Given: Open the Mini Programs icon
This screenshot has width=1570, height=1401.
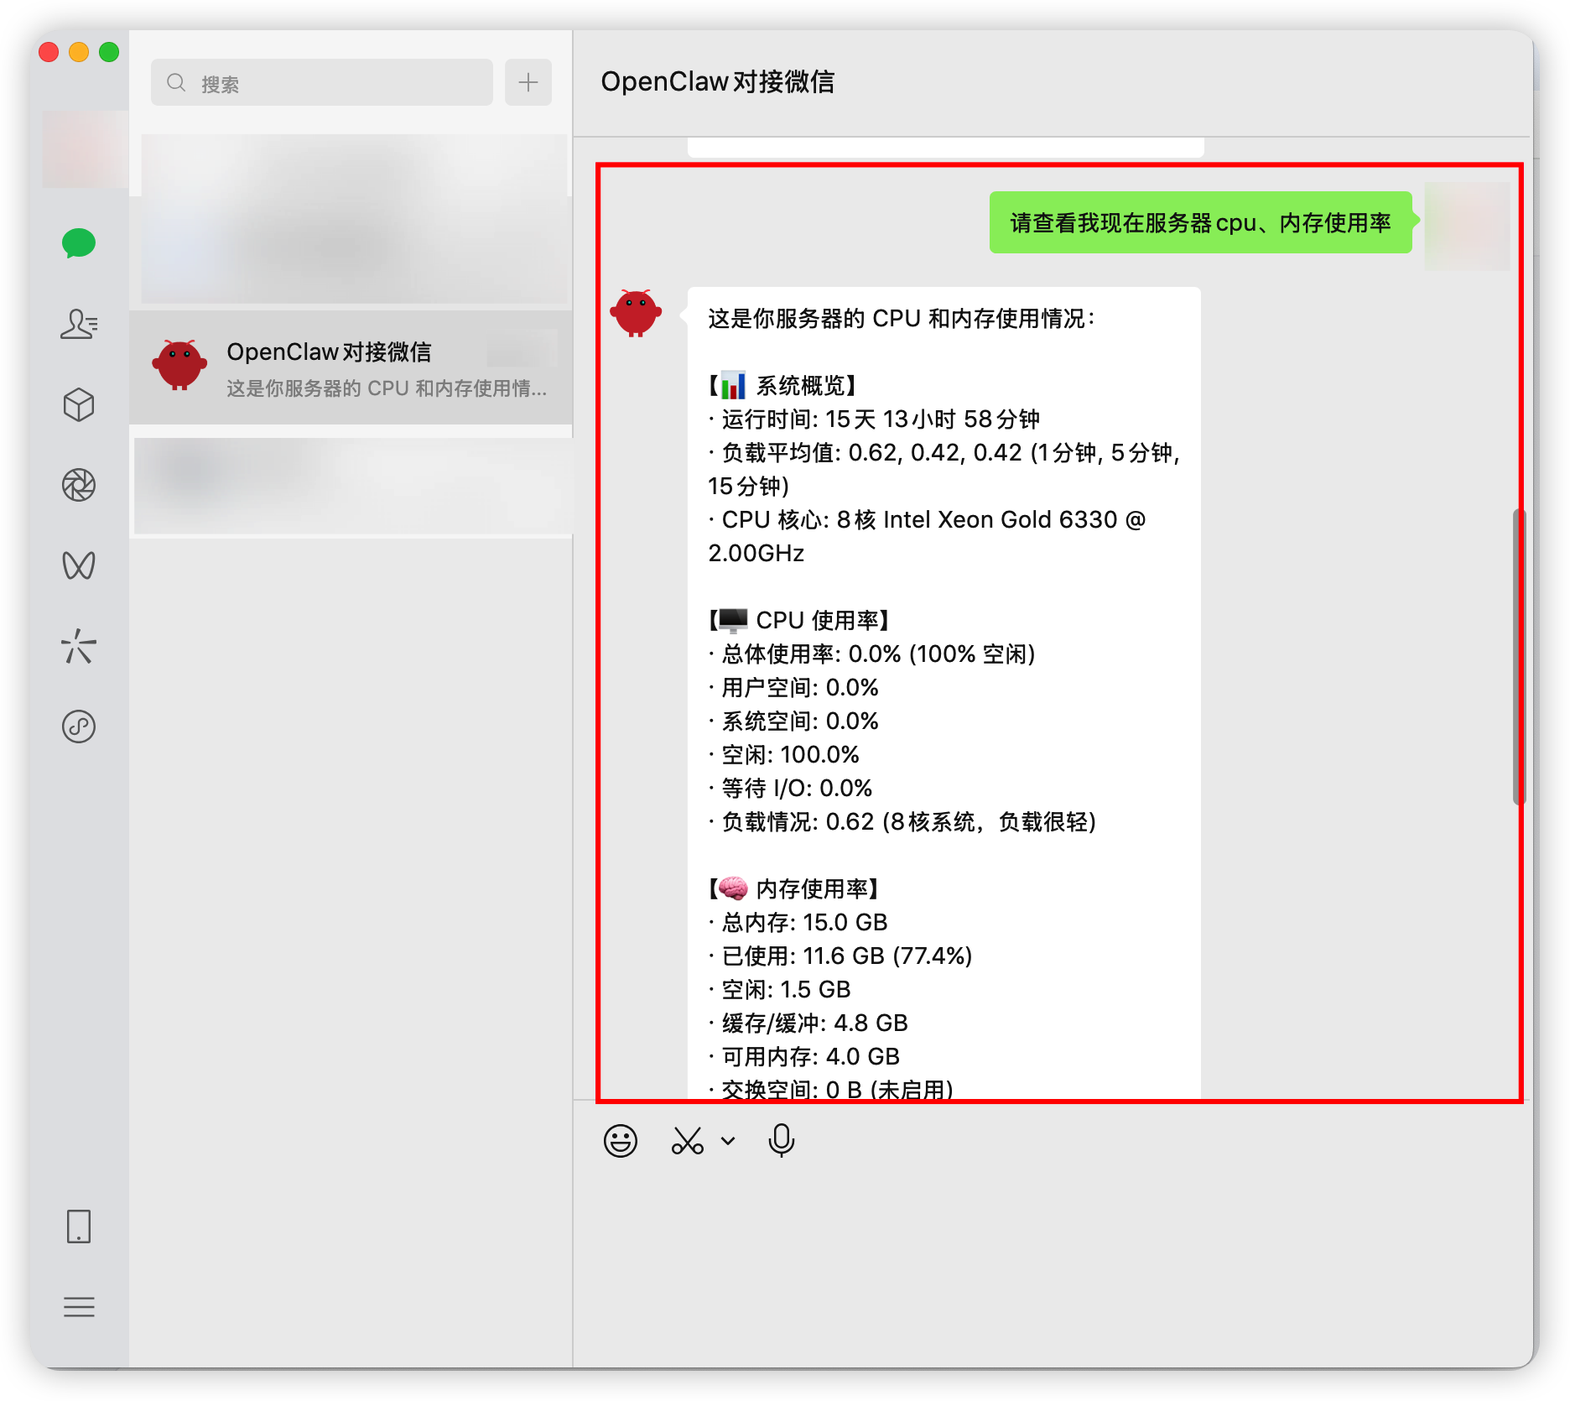Looking at the screenshot, I should (x=79, y=727).
